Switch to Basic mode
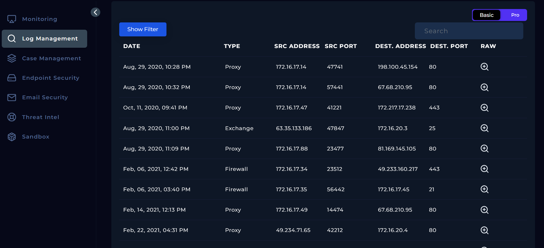 coord(487,15)
